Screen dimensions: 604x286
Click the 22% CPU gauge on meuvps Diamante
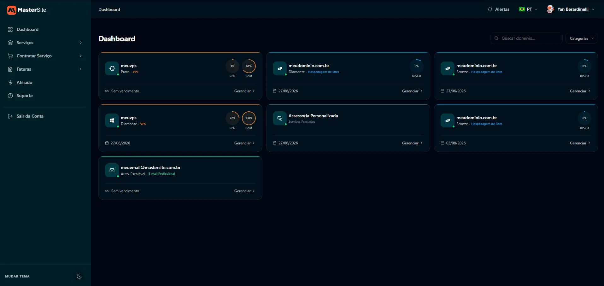pos(232,118)
